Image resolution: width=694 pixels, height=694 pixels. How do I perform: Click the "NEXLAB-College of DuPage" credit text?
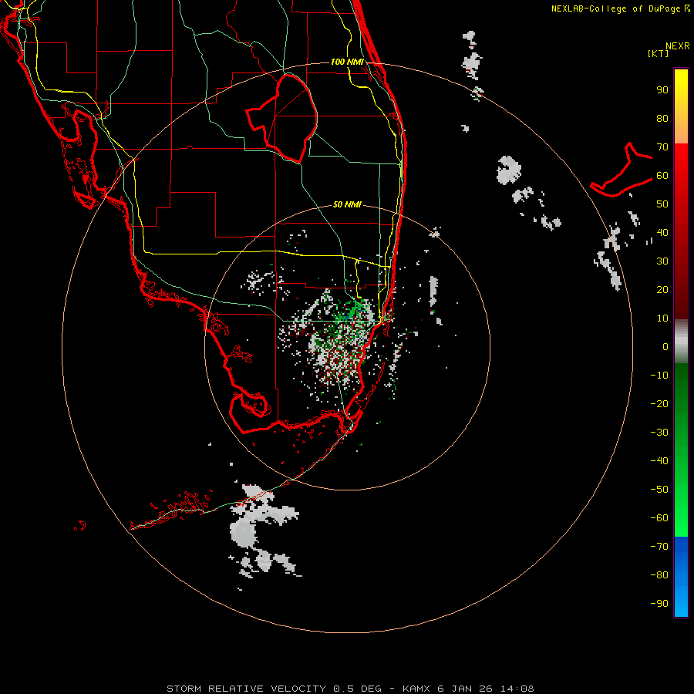[x=617, y=8]
